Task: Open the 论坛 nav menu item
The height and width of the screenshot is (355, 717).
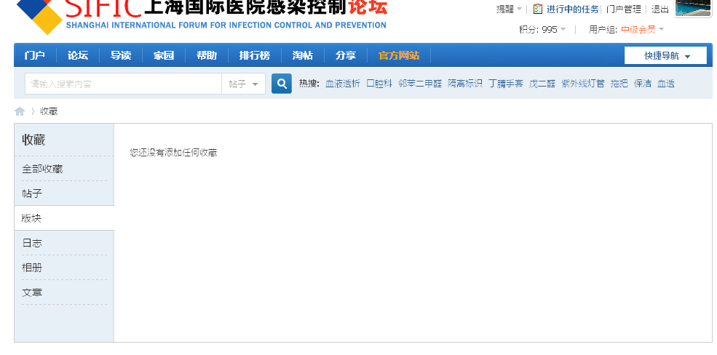Action: click(x=78, y=56)
